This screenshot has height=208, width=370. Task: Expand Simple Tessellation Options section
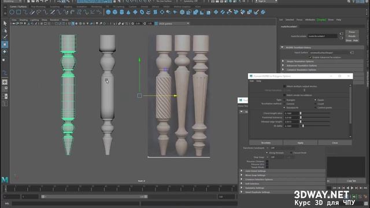point(323,61)
